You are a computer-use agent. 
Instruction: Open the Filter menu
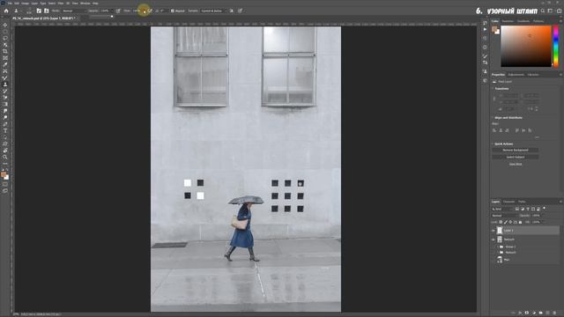coord(61,4)
